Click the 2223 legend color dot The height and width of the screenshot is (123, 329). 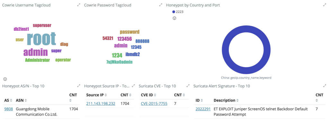[173, 12]
